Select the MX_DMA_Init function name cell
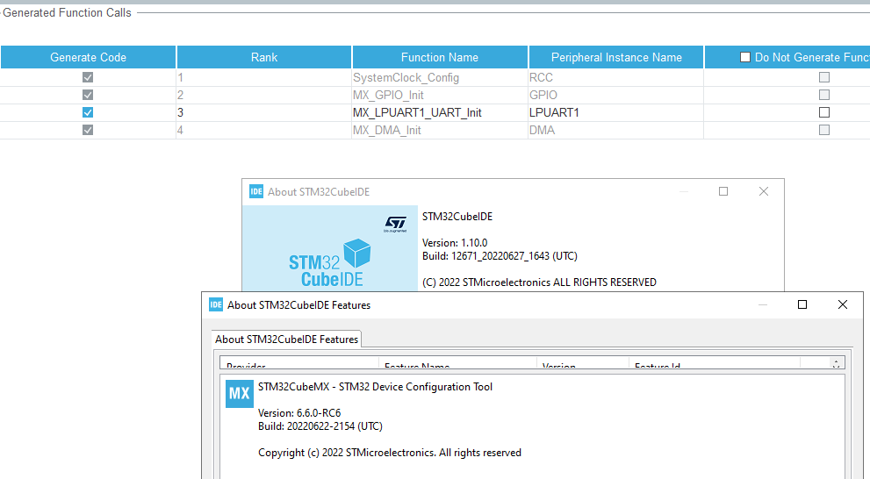The width and height of the screenshot is (870, 479). click(x=440, y=131)
